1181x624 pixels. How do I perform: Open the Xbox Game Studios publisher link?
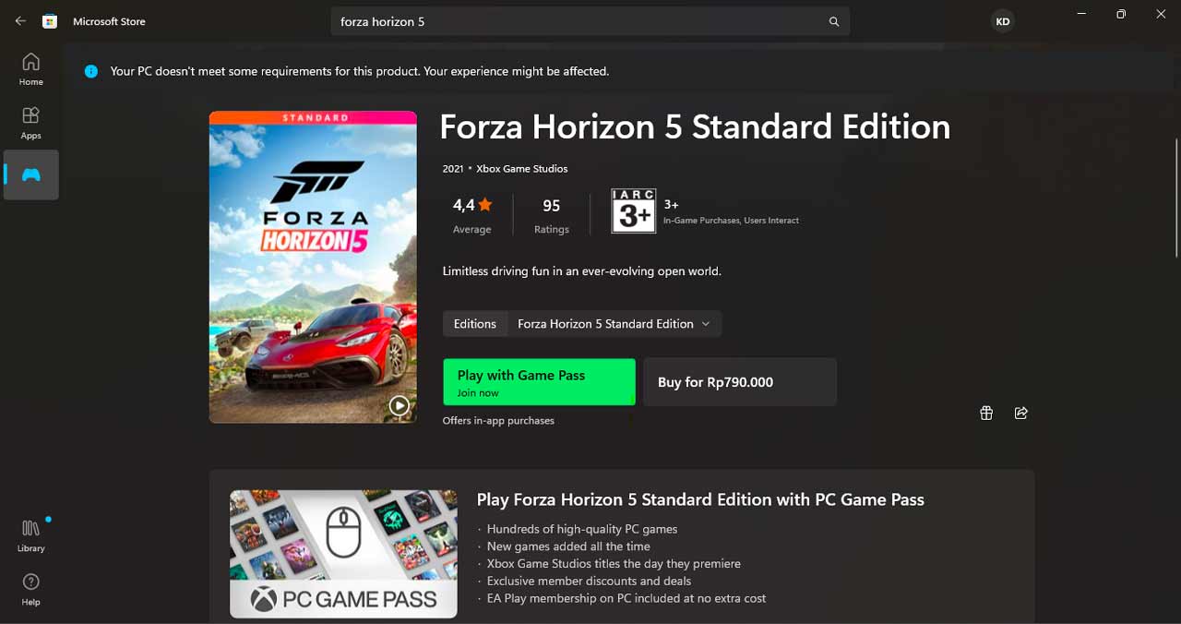[x=522, y=169]
